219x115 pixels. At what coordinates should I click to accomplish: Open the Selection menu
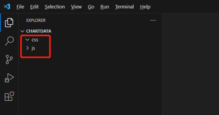55,7
